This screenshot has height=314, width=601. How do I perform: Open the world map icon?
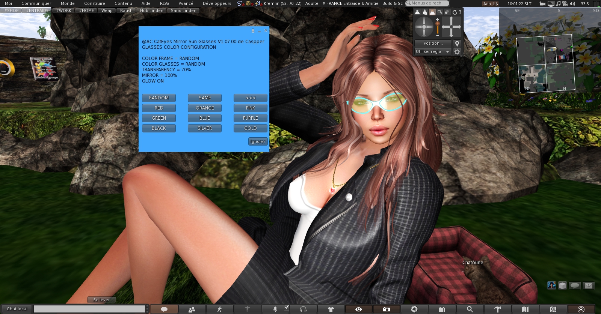pos(525,309)
